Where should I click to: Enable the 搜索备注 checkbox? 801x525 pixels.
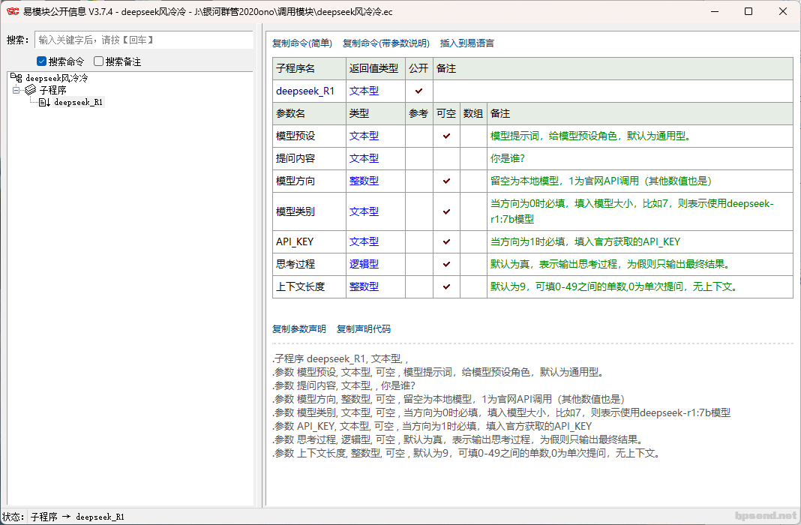tap(98, 61)
